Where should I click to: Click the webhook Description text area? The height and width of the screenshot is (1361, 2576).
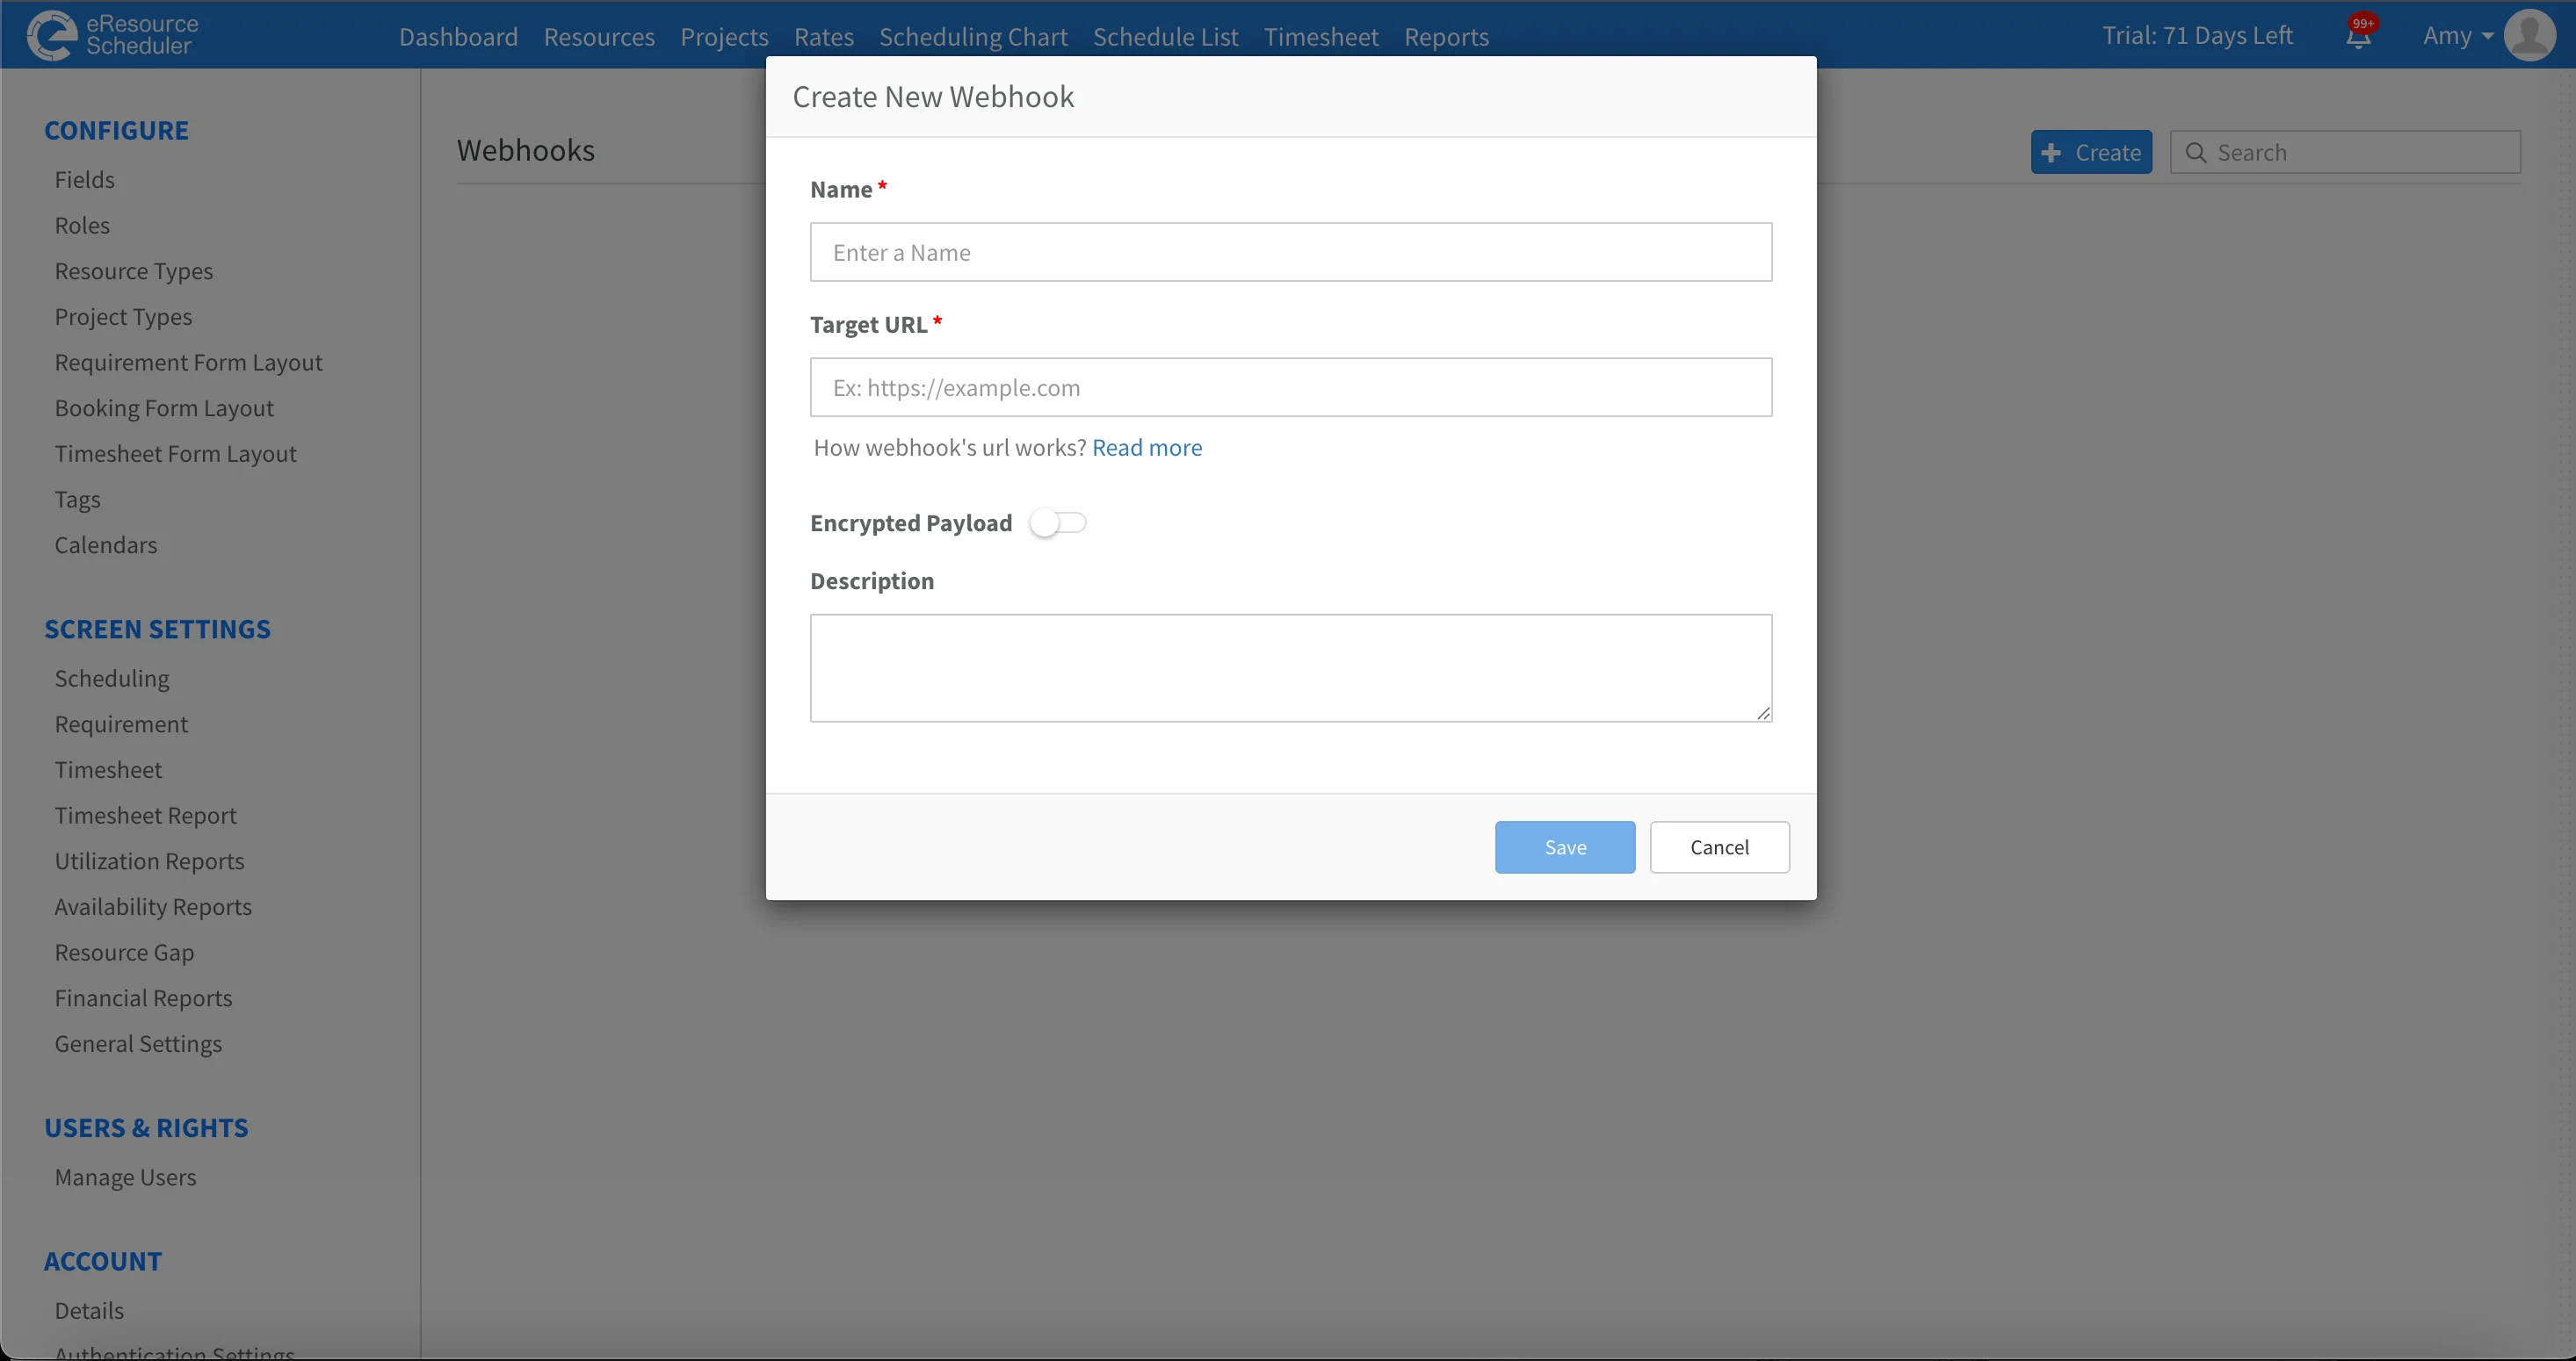click(1290, 667)
